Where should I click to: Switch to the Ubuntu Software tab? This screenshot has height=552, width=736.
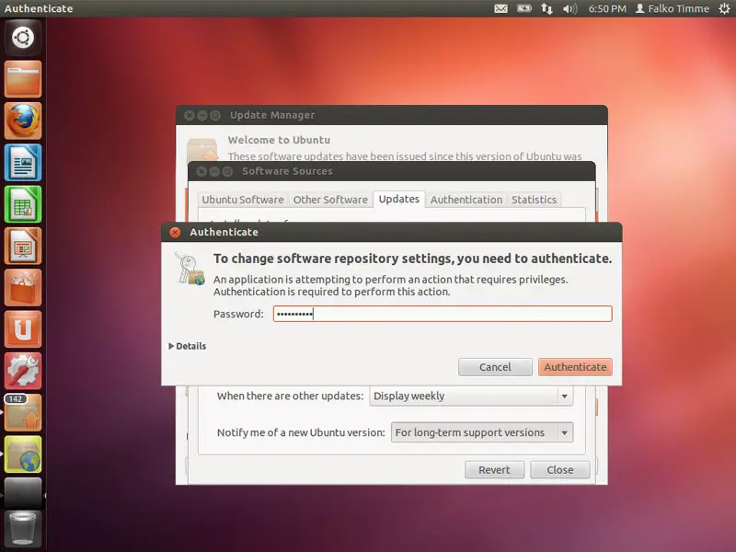243,200
